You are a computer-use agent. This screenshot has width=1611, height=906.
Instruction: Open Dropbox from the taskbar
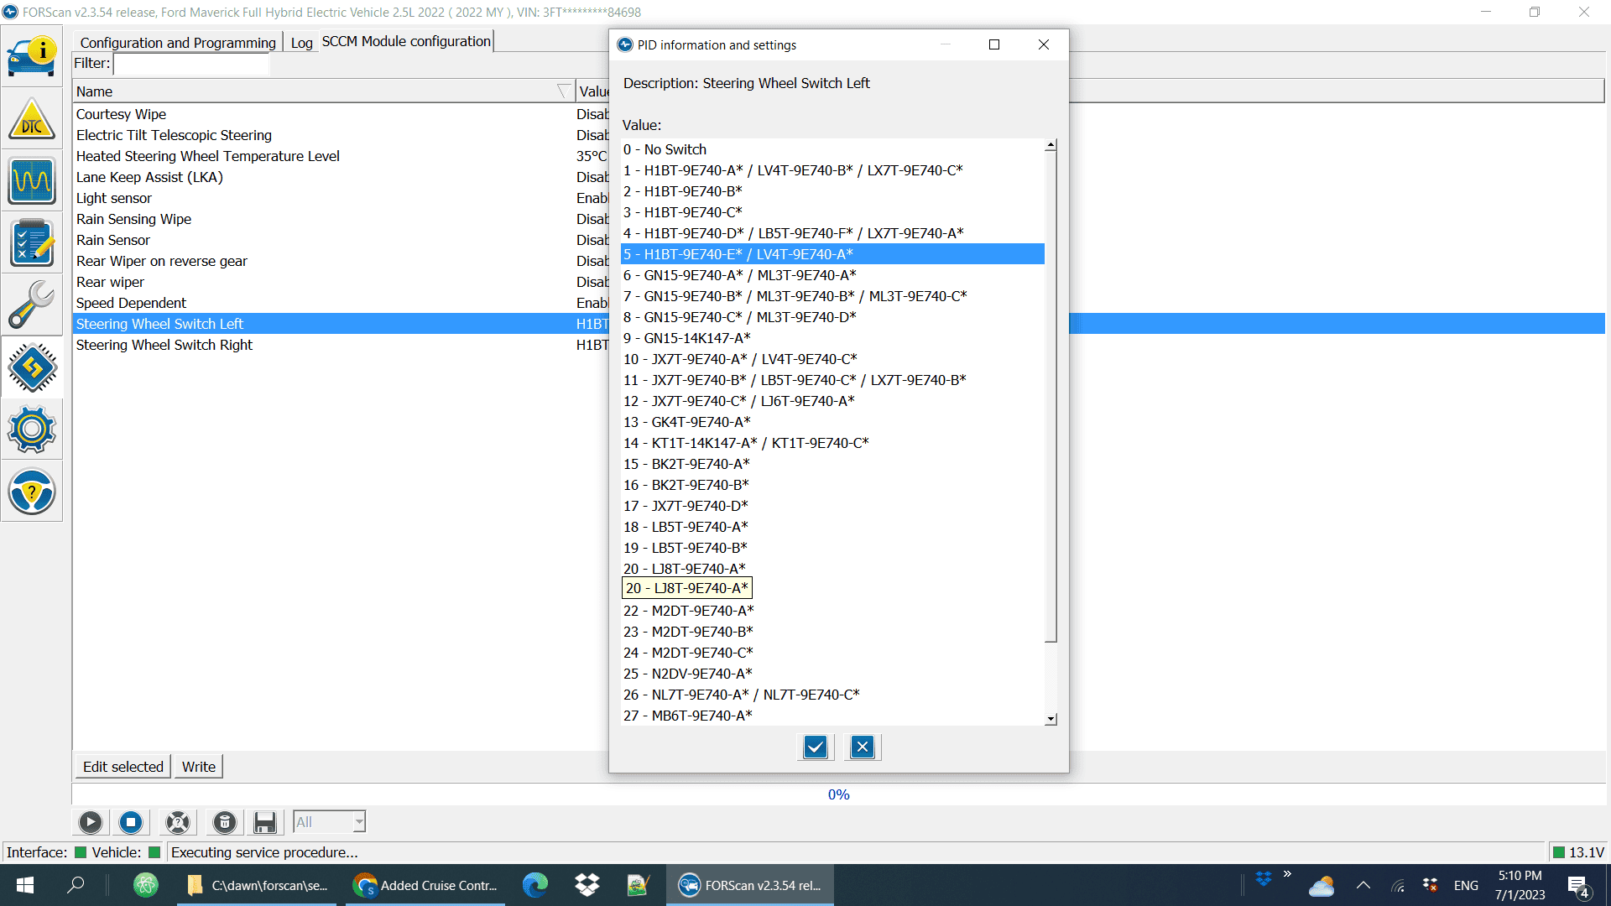[587, 885]
